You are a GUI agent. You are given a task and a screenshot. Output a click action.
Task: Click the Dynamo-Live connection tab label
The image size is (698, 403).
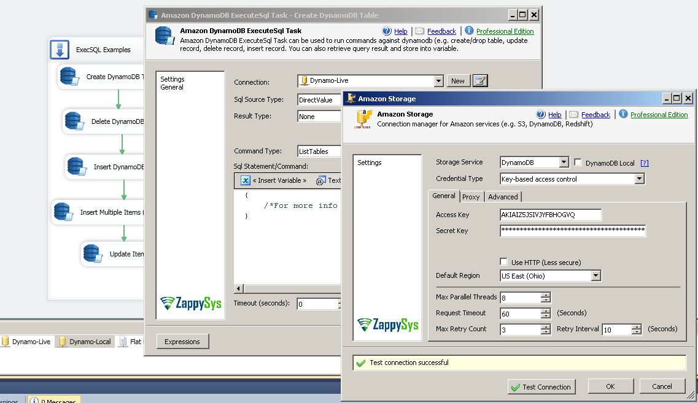(x=31, y=342)
